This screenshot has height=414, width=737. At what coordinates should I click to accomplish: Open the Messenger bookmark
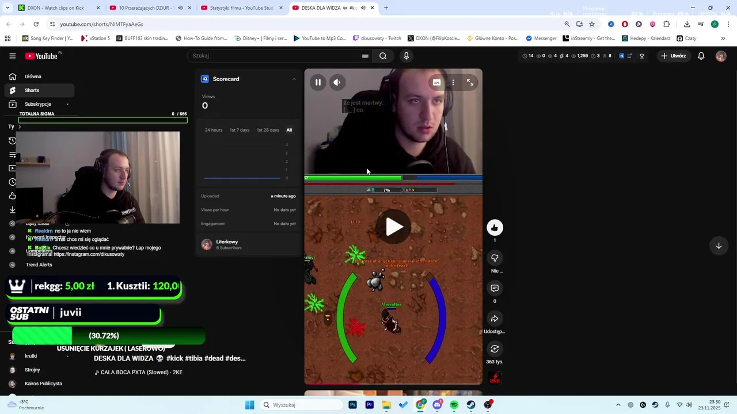(541, 39)
